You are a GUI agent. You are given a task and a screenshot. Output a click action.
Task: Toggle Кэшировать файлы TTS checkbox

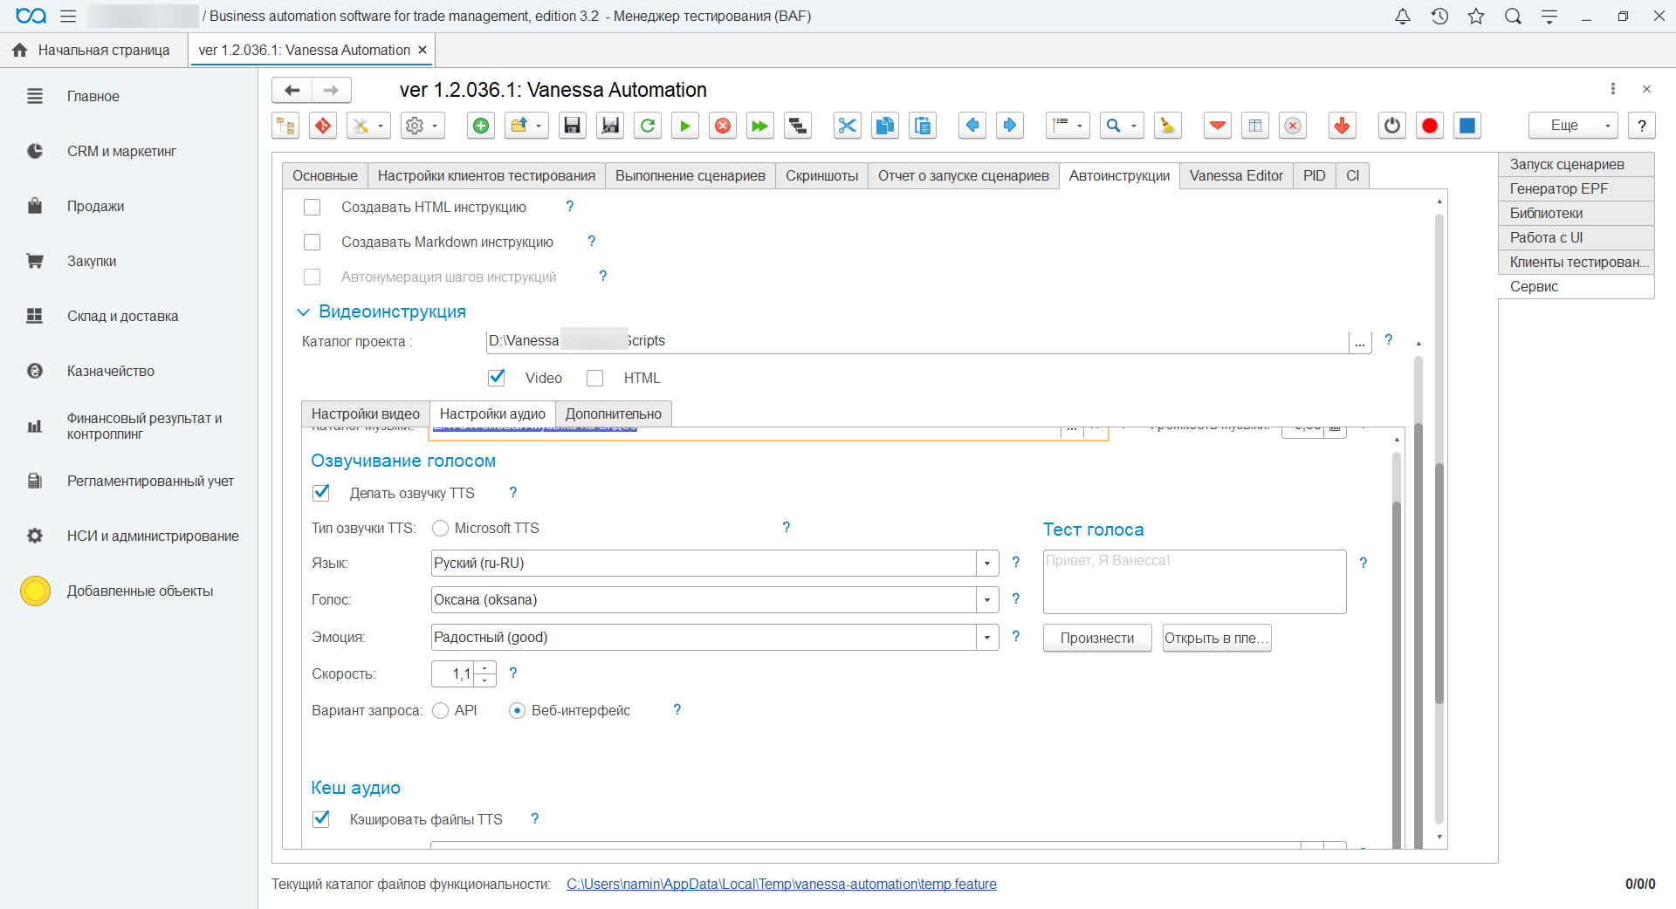[x=321, y=819]
